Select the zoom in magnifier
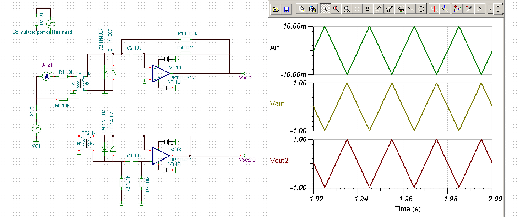This screenshot has height=217, width=517. pyautogui.click(x=336, y=10)
